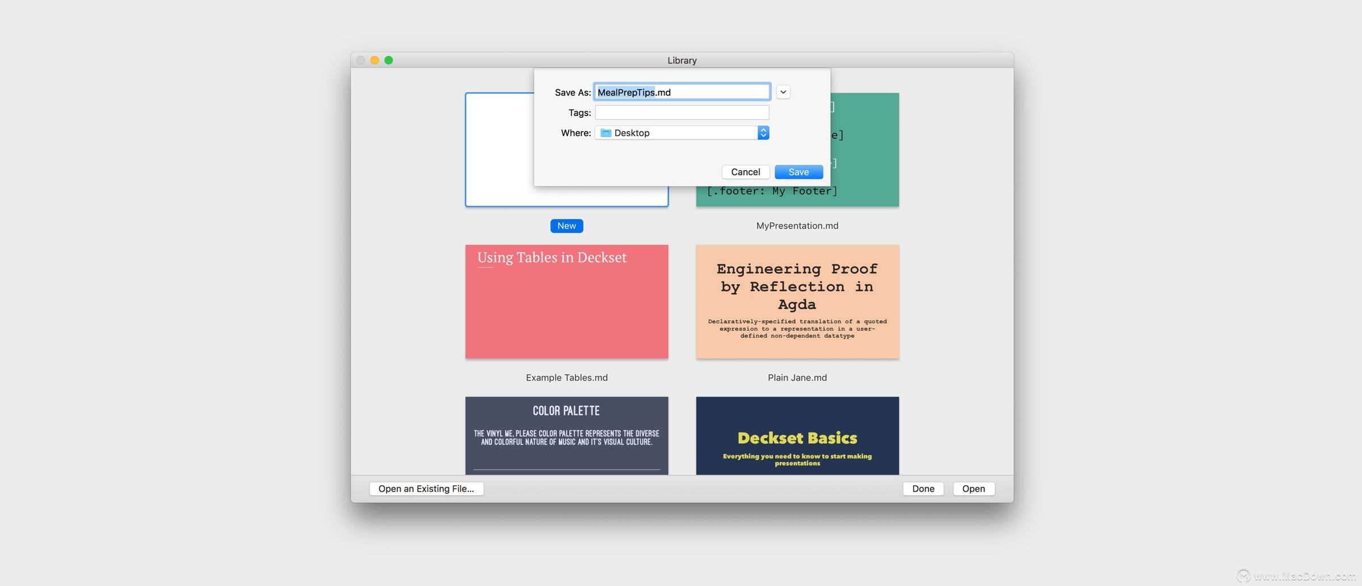Click the Save button in dialog

point(798,172)
